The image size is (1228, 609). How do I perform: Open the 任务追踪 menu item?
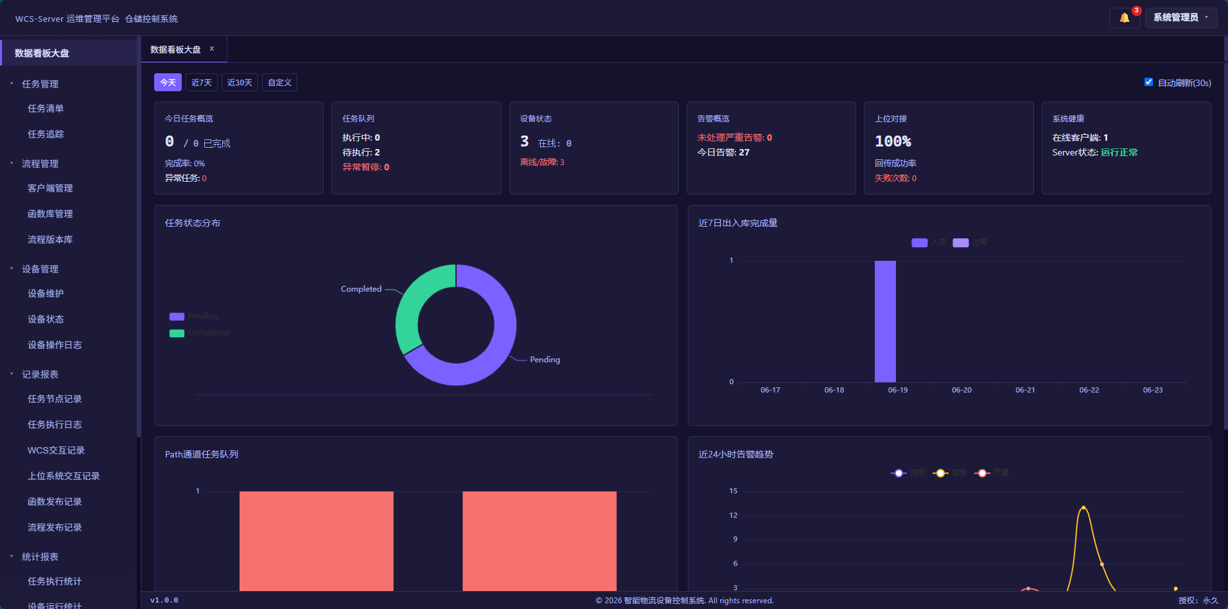(x=46, y=134)
